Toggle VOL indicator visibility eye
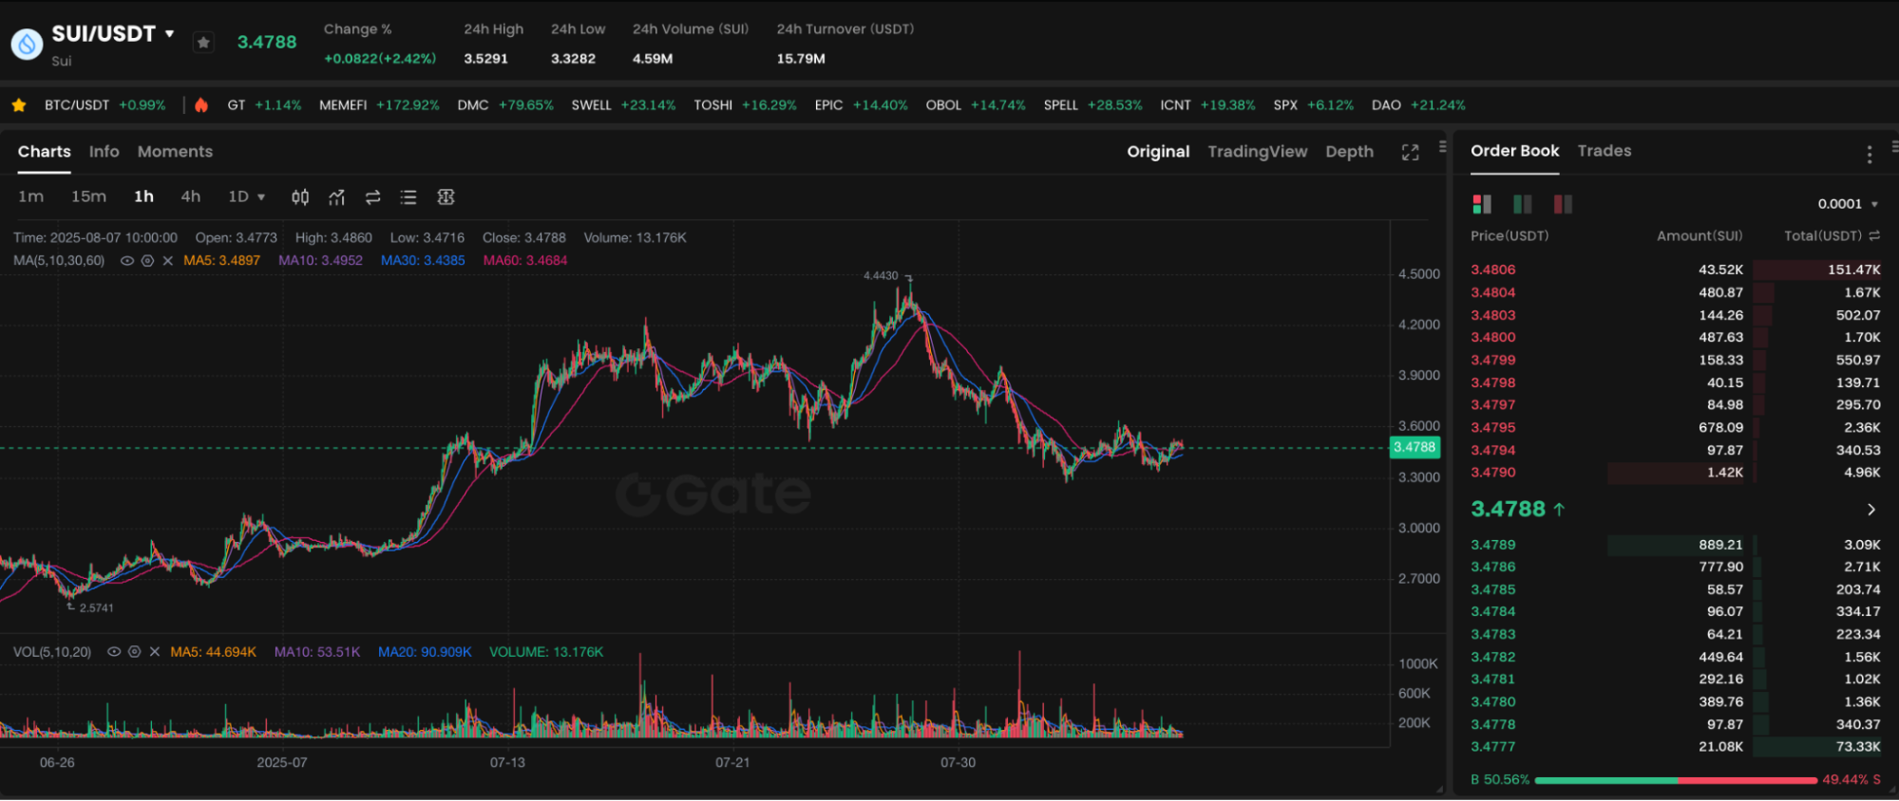The image size is (1899, 801). click(x=114, y=652)
